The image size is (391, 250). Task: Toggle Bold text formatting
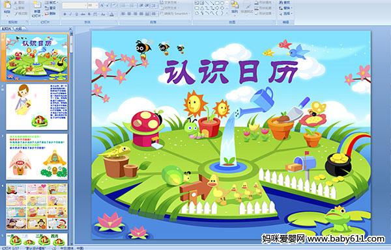(65, 14)
